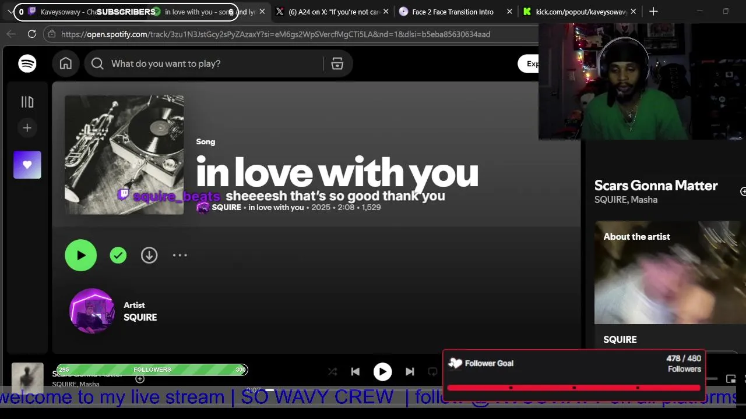Toggle shuffle in the player bar
The width and height of the screenshot is (746, 419).
click(x=332, y=371)
